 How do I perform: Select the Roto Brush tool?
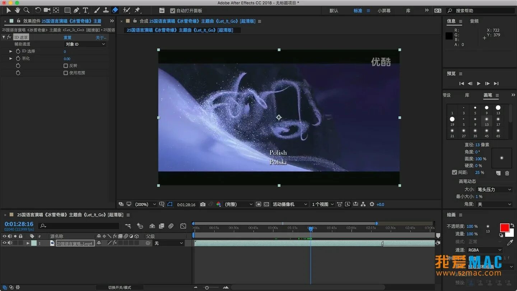(x=126, y=10)
